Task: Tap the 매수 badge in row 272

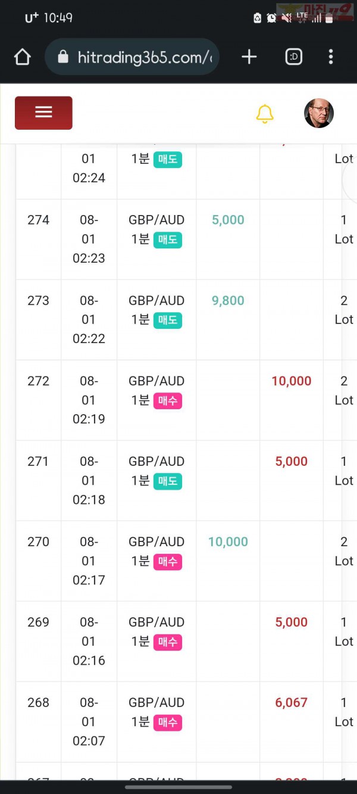Action: (167, 401)
